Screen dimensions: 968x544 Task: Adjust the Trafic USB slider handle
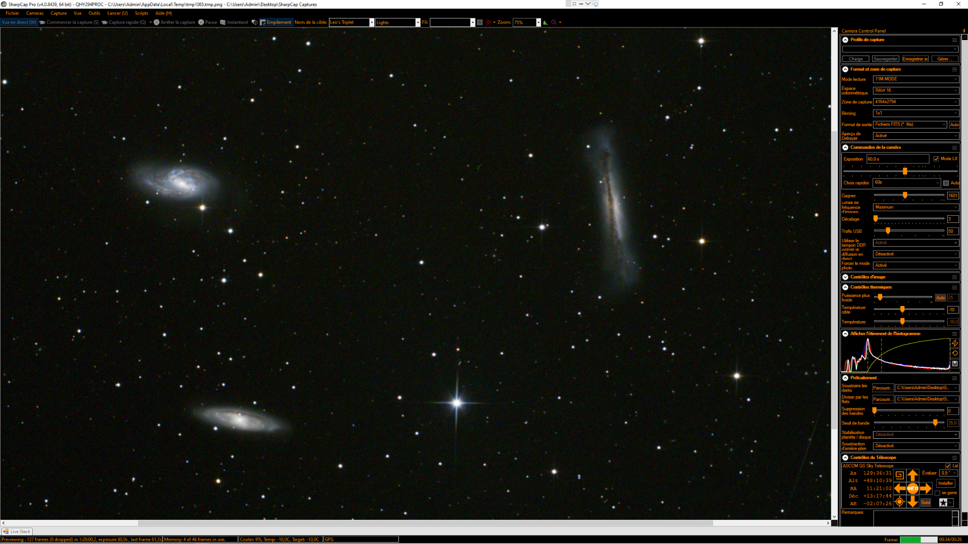888,231
